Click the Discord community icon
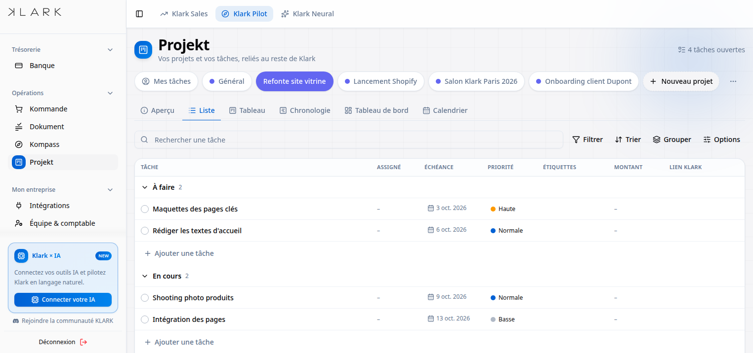This screenshot has height=353, width=753. [16, 321]
